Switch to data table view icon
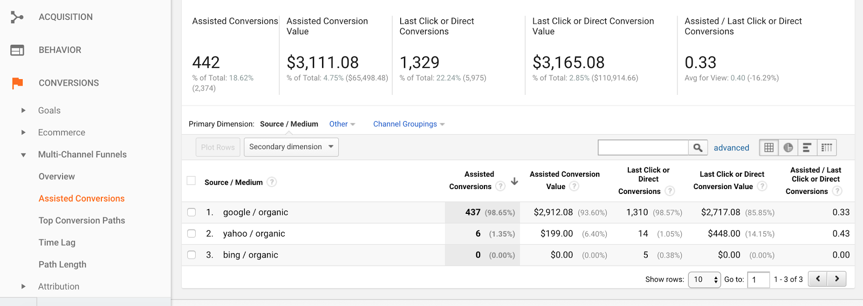Image resolution: width=863 pixels, height=306 pixels. [769, 148]
